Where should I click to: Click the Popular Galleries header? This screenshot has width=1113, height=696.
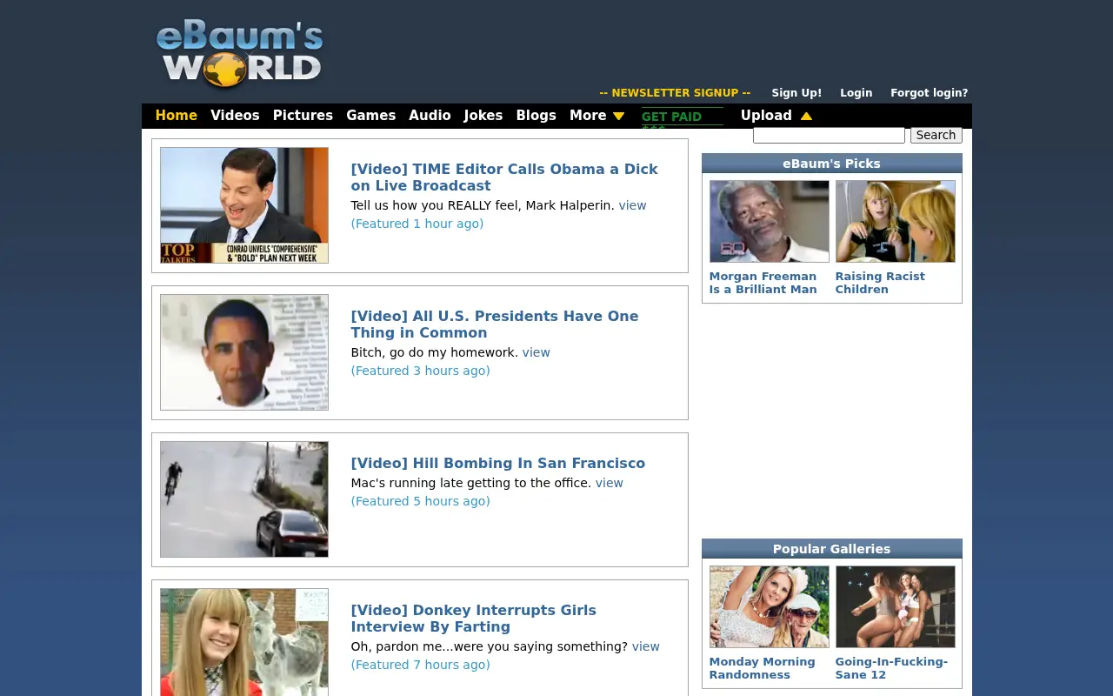pos(832,549)
